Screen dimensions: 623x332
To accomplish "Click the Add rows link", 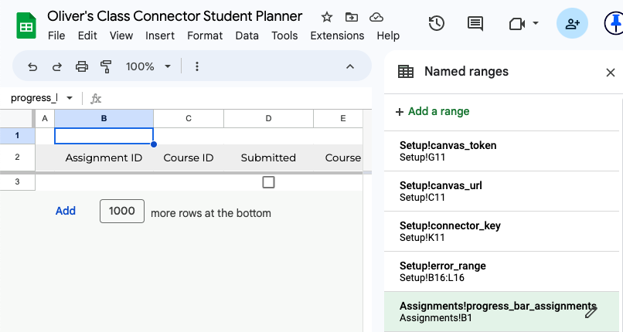I will tap(66, 211).
